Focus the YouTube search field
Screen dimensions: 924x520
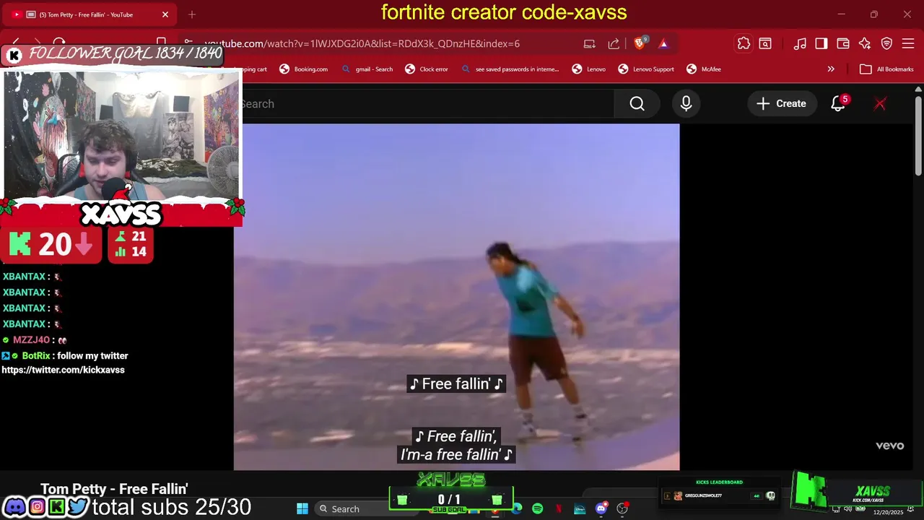coord(426,104)
